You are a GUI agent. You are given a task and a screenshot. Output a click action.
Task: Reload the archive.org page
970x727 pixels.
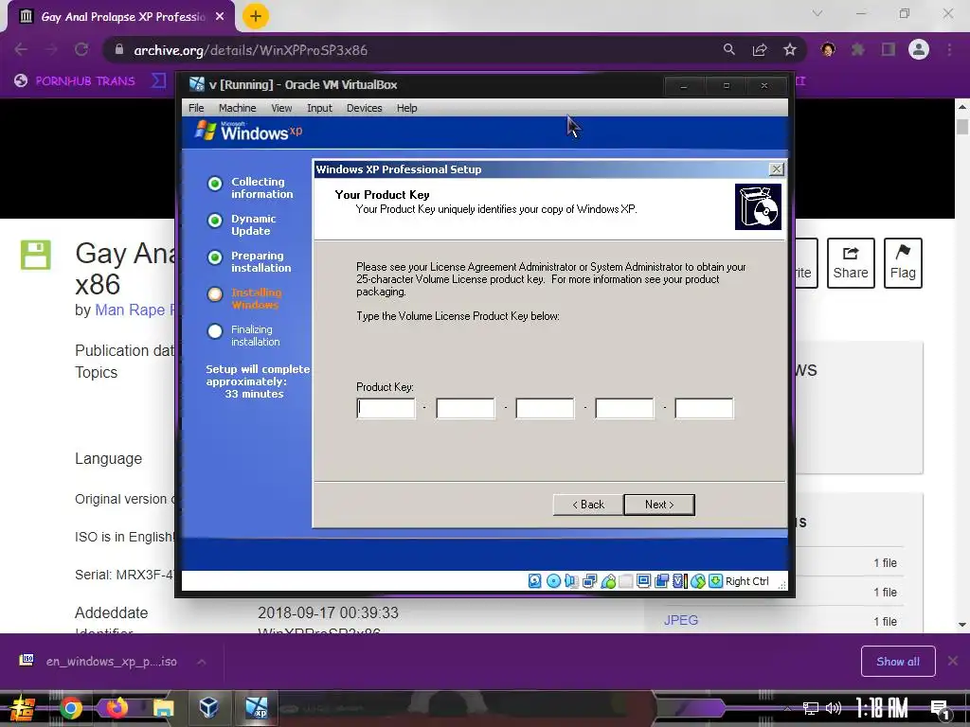point(81,49)
